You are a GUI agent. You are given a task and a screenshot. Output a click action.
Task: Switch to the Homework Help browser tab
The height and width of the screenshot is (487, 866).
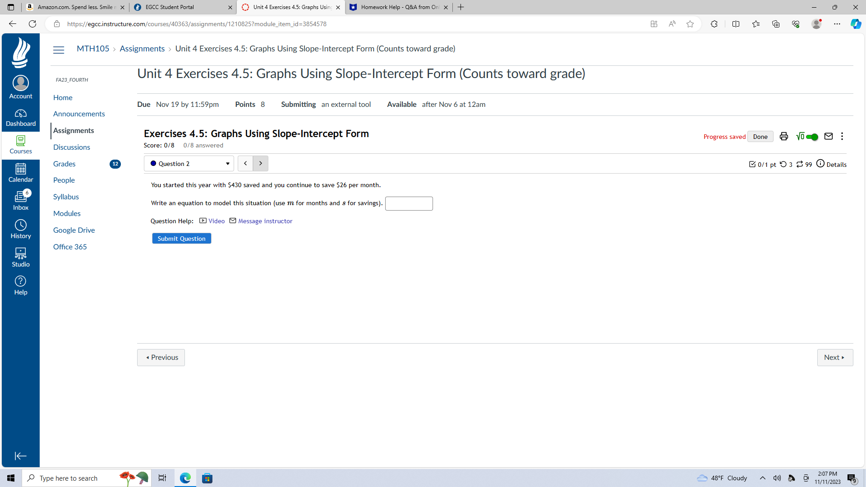(x=397, y=7)
